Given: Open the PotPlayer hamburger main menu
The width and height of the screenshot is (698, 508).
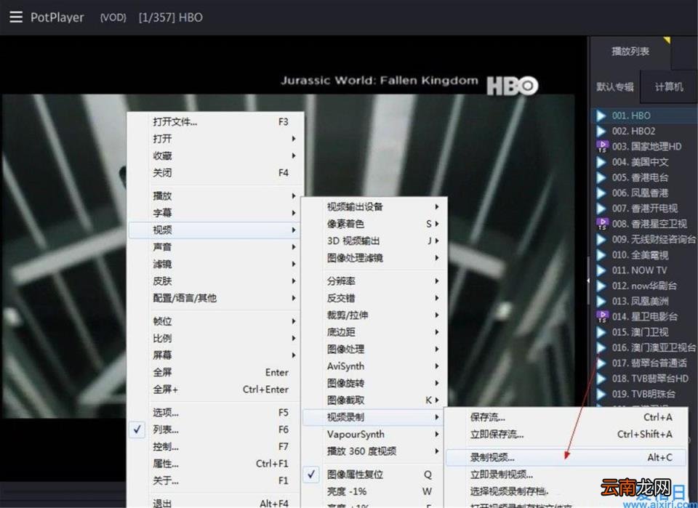Looking at the screenshot, I should [x=16, y=17].
